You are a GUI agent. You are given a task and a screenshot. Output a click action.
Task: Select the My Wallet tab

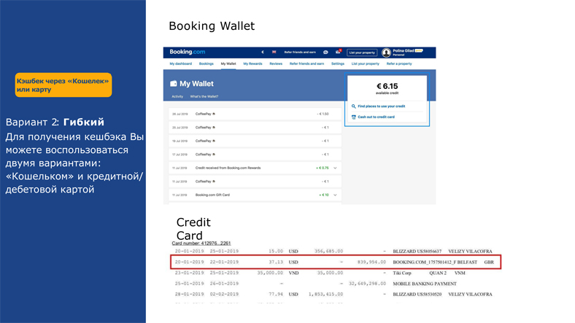tap(228, 63)
